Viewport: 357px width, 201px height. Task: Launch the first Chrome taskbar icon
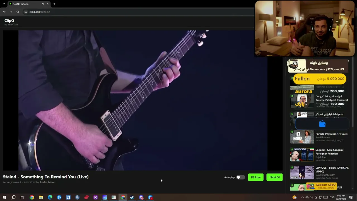(x=32, y=197)
